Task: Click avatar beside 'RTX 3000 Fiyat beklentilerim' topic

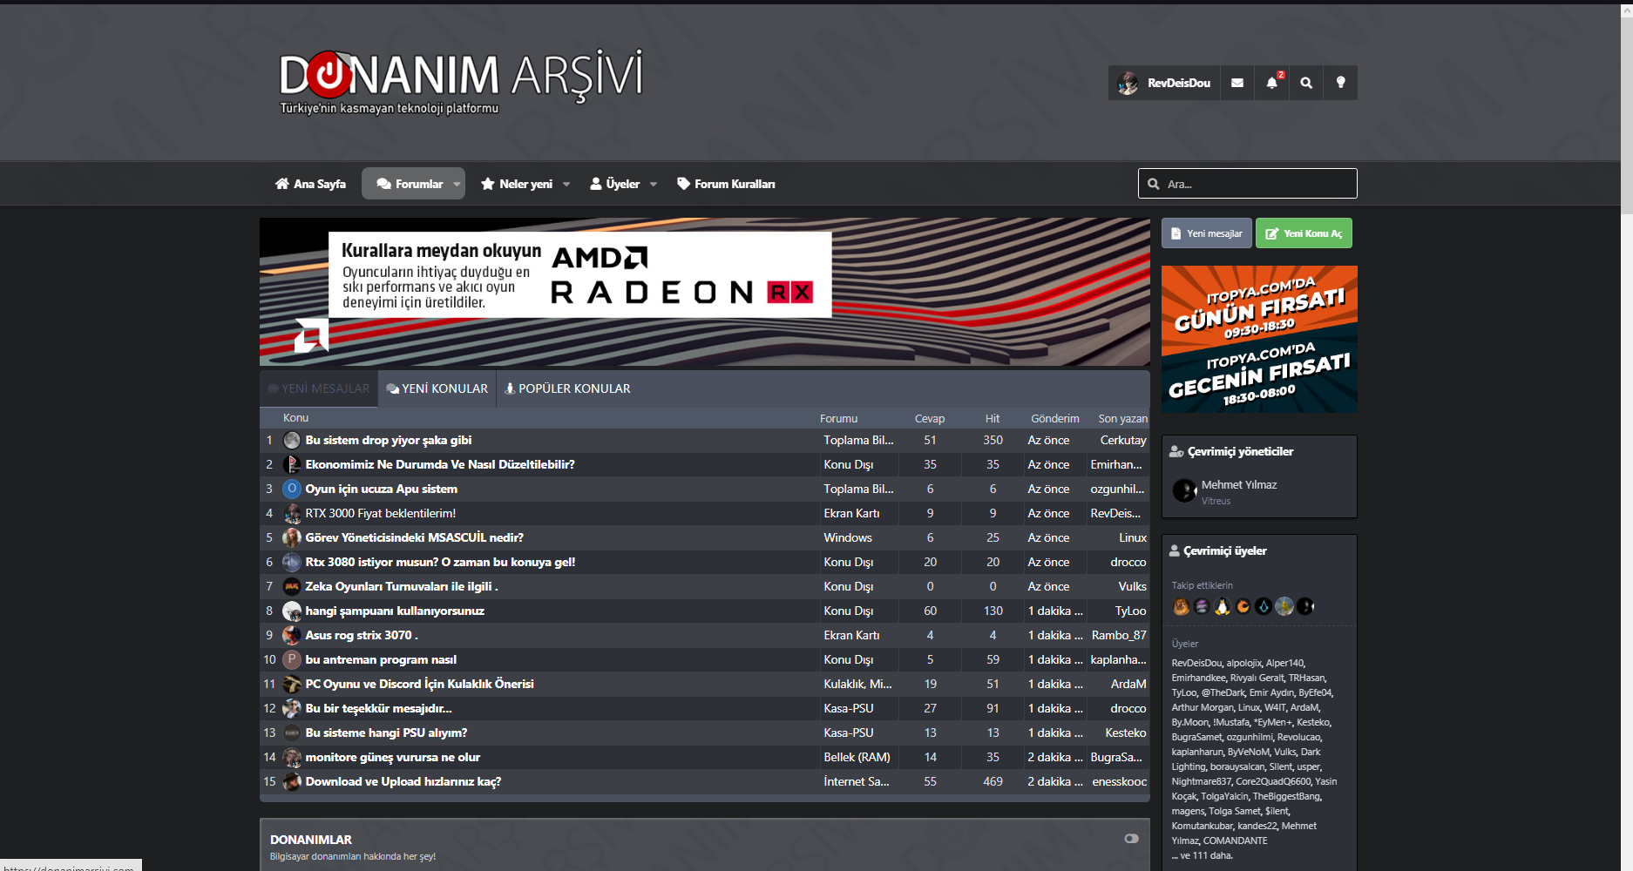Action: [x=292, y=513]
